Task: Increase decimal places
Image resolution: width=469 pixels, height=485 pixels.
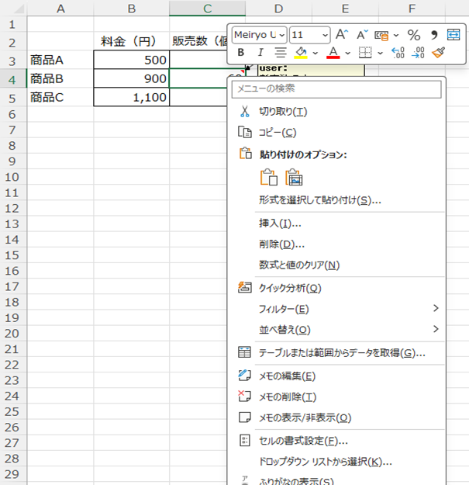Action: (398, 53)
